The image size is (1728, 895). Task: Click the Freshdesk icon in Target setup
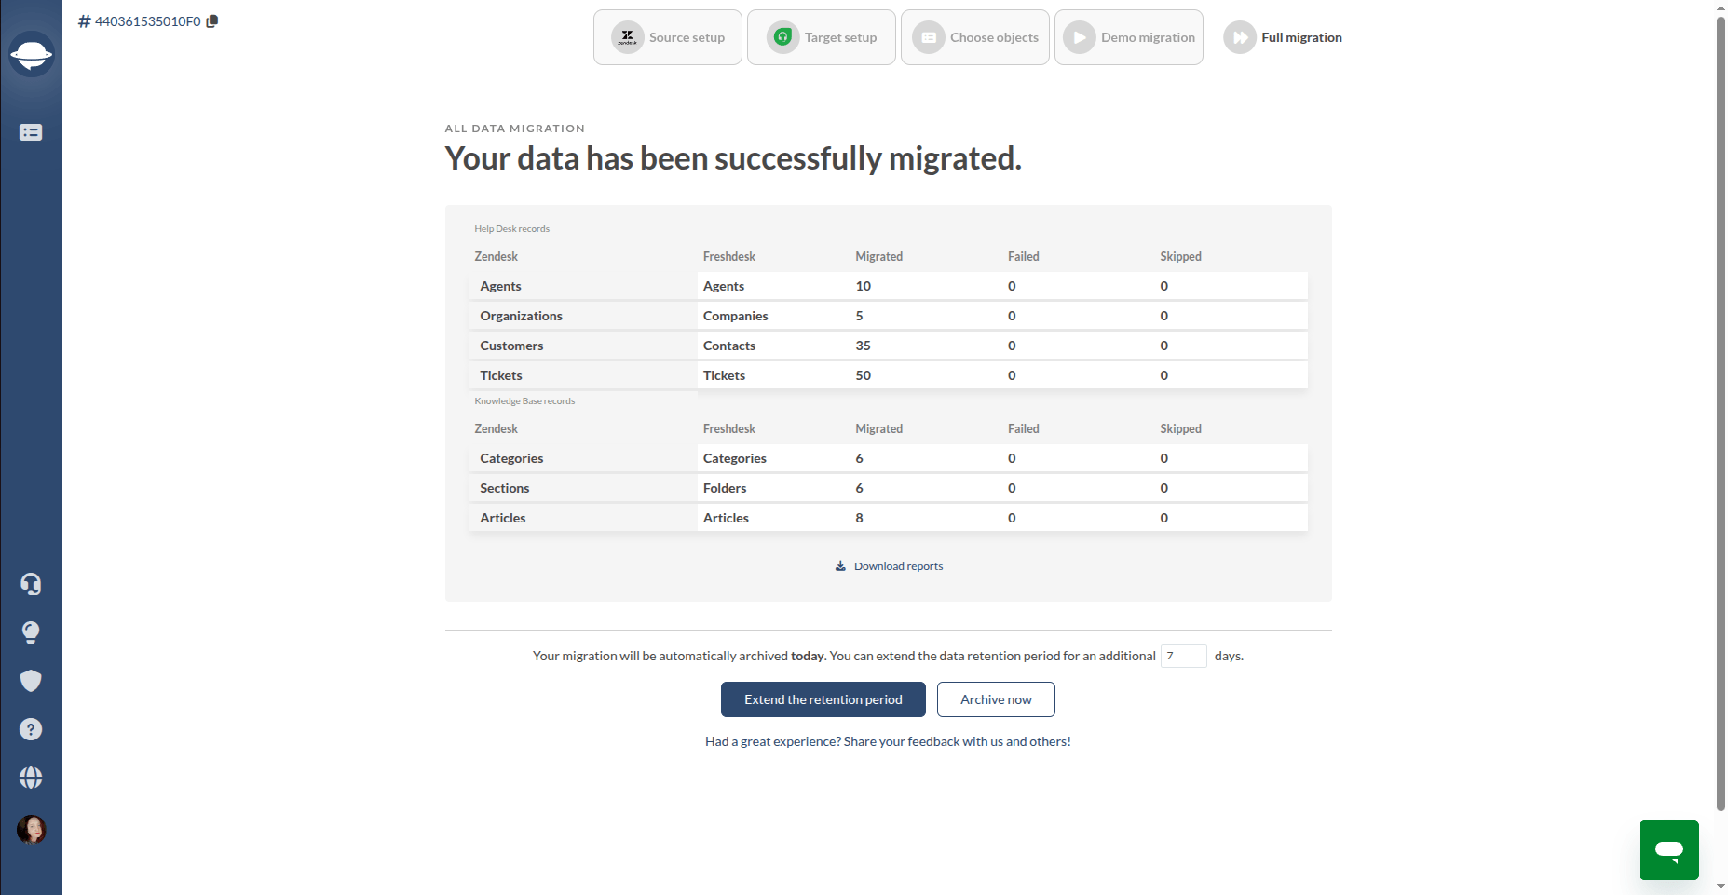point(783,37)
